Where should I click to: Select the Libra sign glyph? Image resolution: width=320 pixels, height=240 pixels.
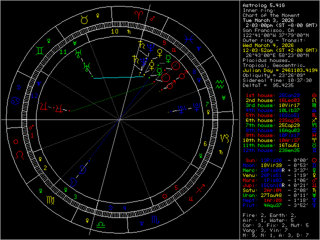point(102,220)
